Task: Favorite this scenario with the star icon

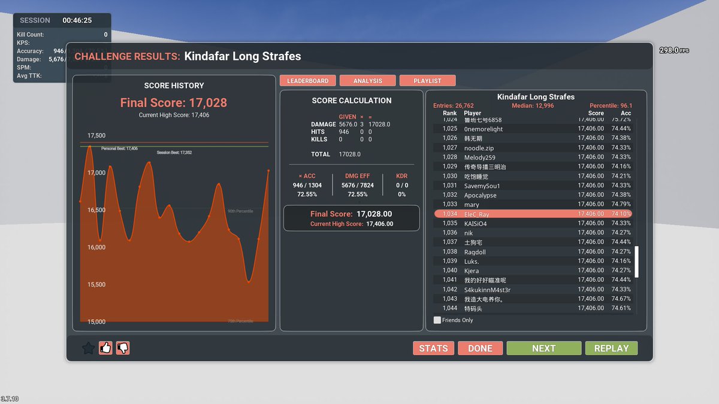Action: pyautogui.click(x=88, y=348)
